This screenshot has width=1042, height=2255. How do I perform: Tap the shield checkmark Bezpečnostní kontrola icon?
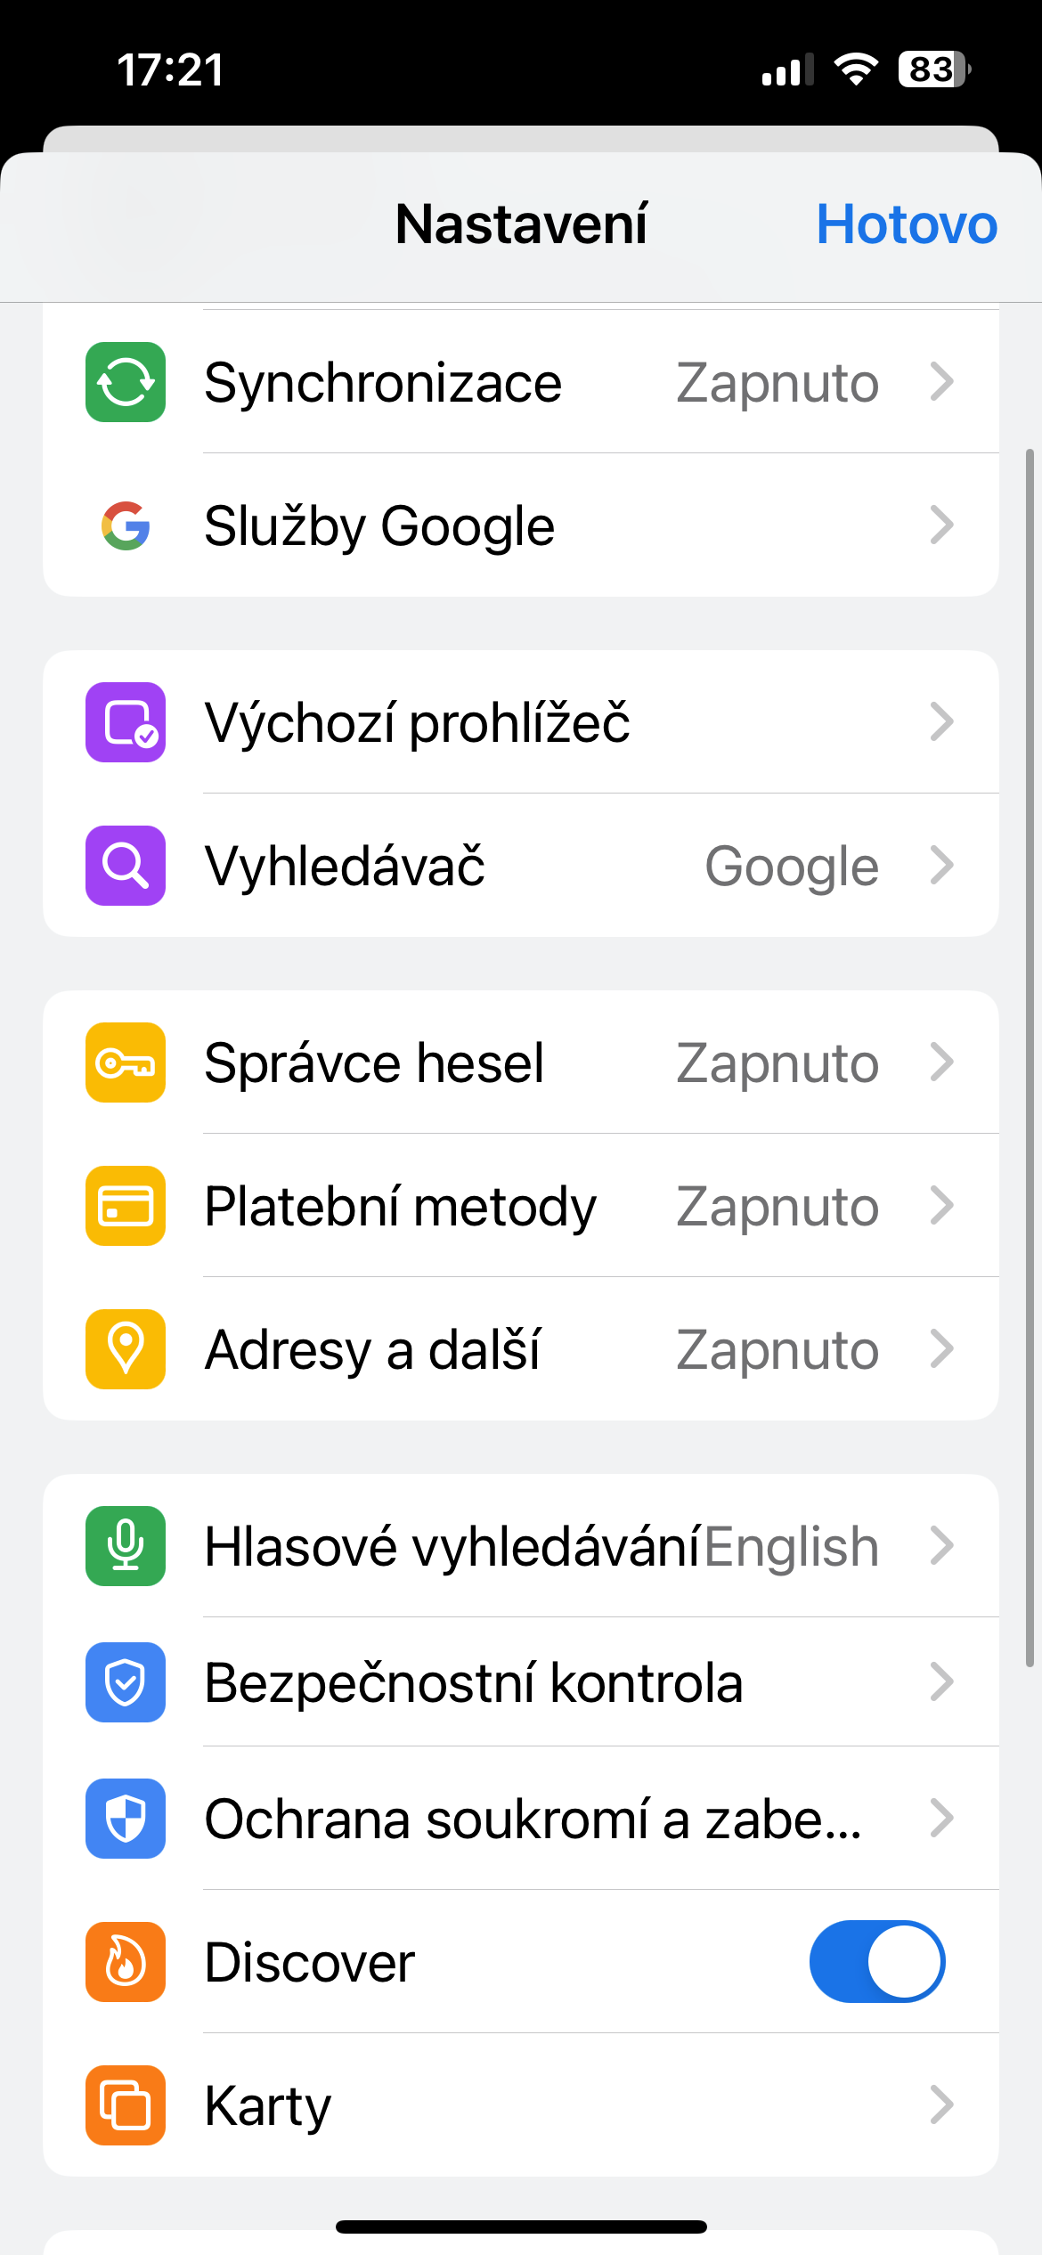click(126, 1682)
